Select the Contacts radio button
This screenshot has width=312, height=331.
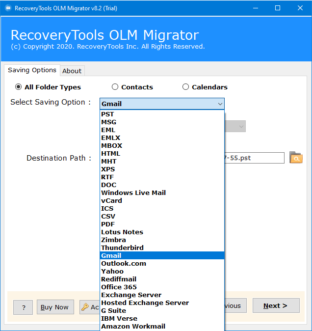pos(115,87)
